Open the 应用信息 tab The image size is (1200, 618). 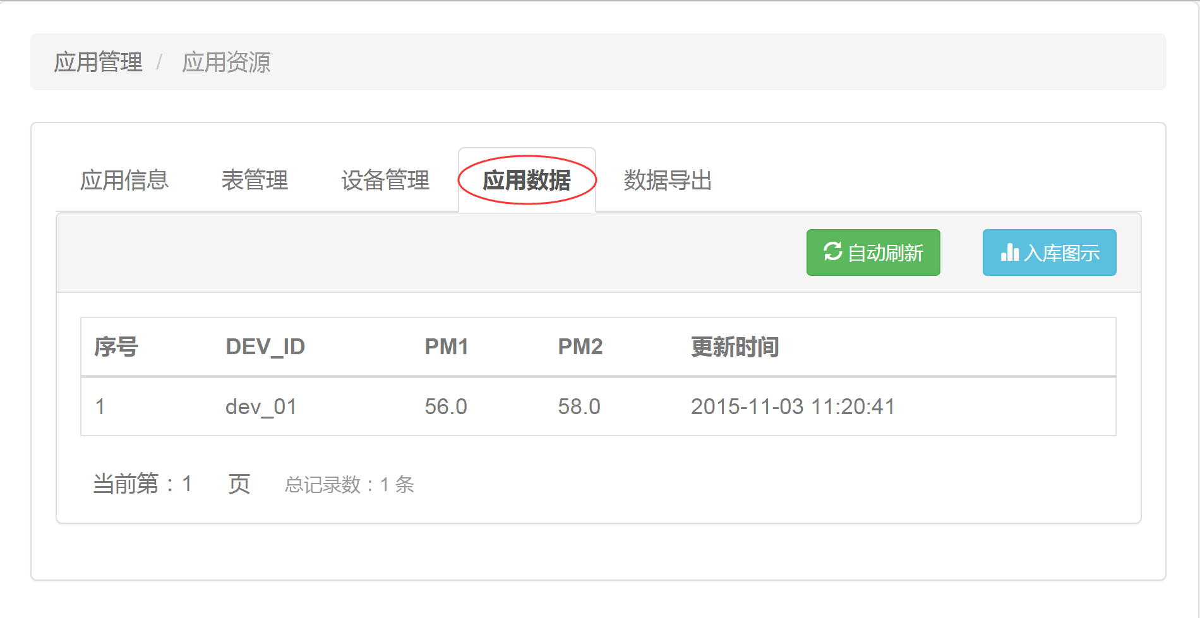point(124,181)
